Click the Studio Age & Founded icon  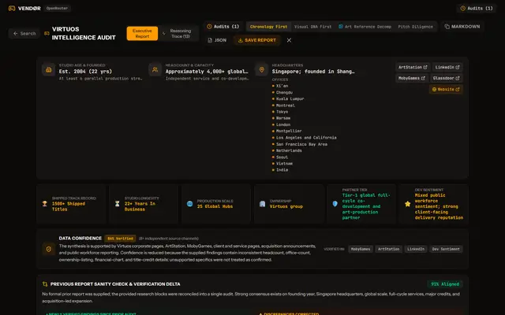(49, 70)
